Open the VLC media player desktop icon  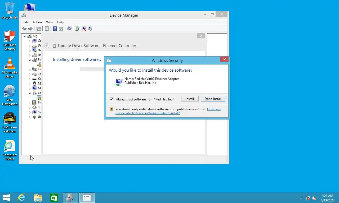[10, 68]
